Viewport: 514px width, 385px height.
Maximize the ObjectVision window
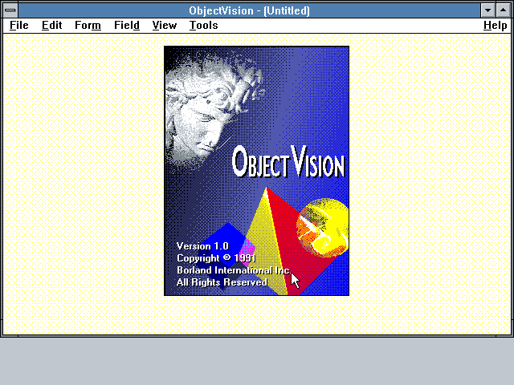pos(504,10)
